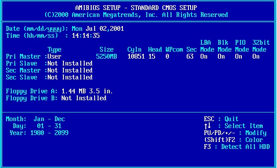Image resolution: width=277 pixels, height=168 pixels.
Task: Click F3 : Detect All HDD entry
Action: (x=237, y=147)
